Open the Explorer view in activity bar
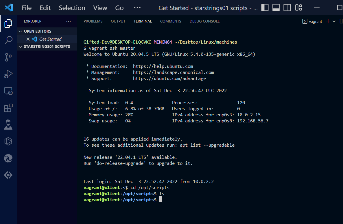This screenshot has width=343, height=224. click(x=8, y=23)
